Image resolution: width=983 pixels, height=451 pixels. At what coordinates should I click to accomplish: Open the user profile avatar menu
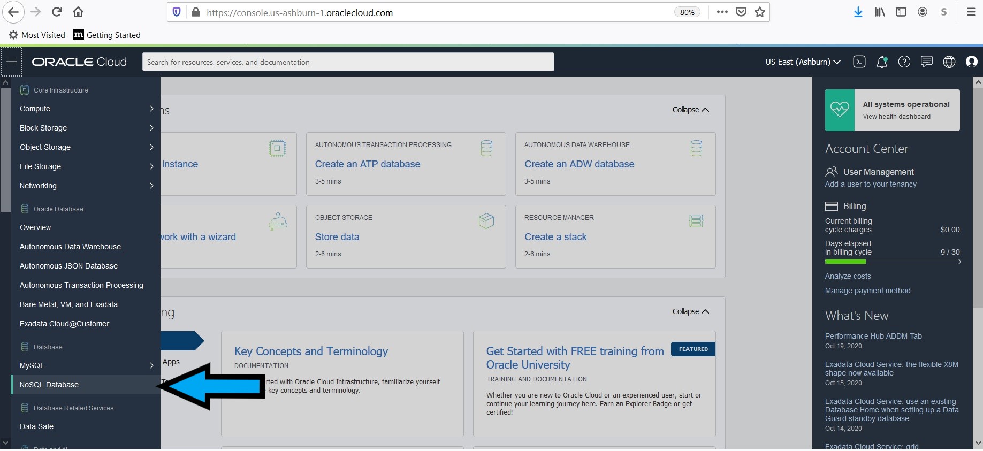[971, 62]
